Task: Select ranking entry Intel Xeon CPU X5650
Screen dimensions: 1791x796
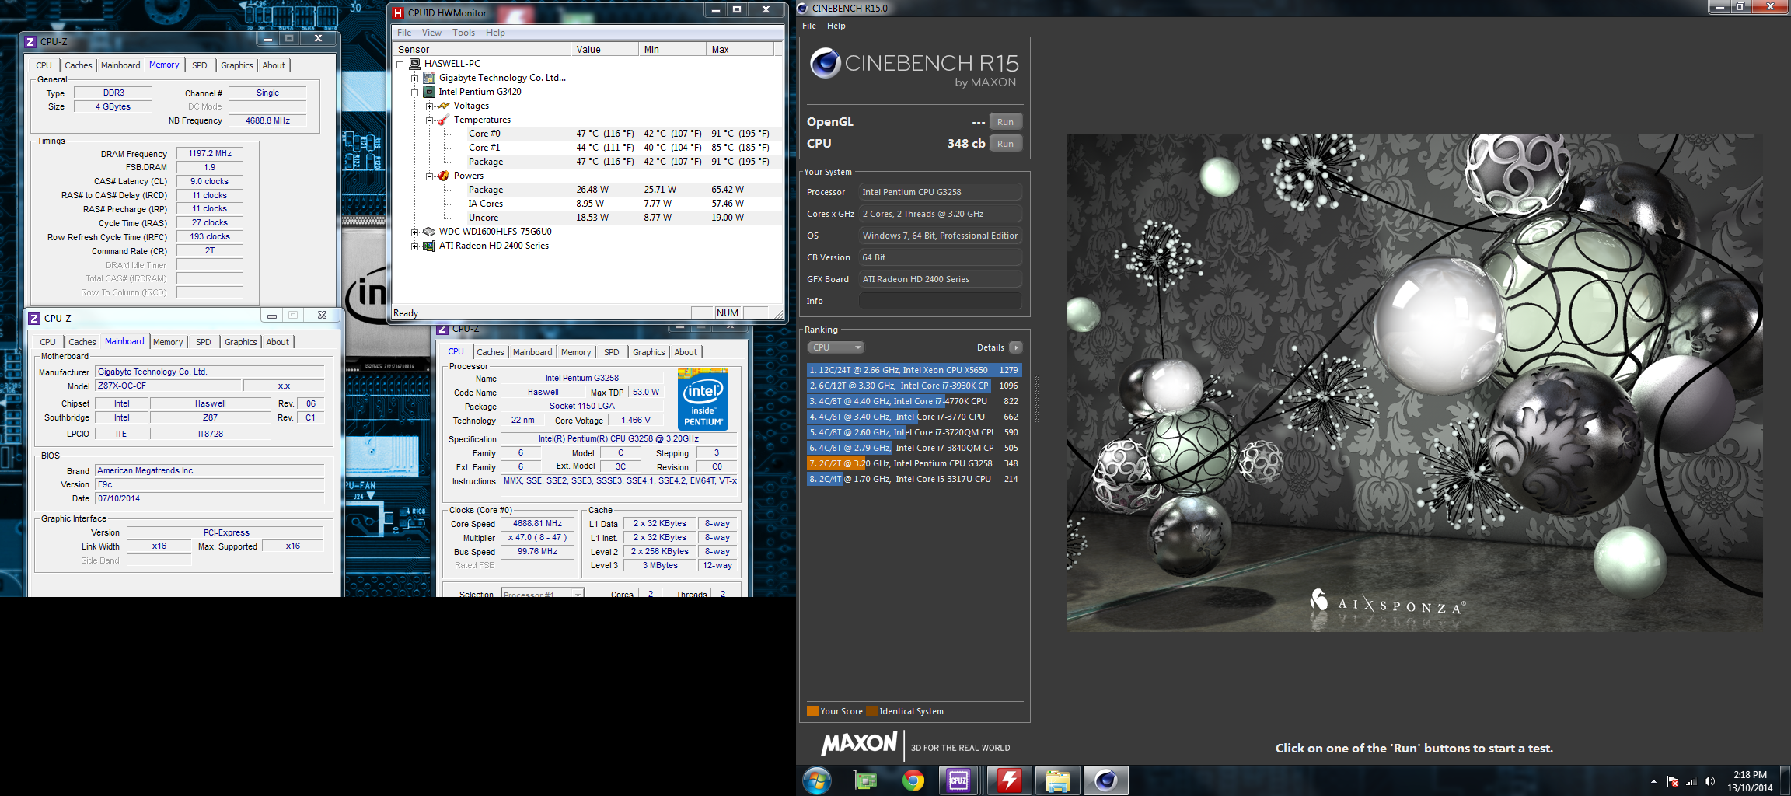Action: point(913,370)
